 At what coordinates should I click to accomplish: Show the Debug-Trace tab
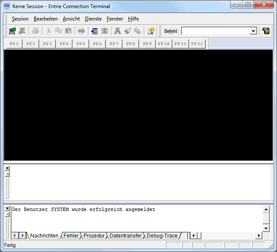[x=162, y=236]
